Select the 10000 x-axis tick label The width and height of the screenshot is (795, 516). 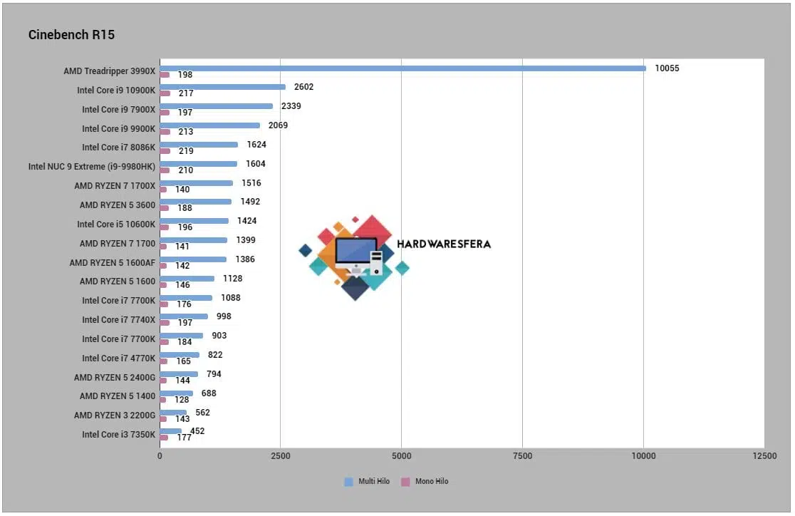click(x=643, y=455)
